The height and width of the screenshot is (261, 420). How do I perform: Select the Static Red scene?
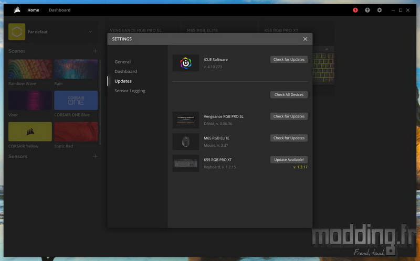point(76,132)
